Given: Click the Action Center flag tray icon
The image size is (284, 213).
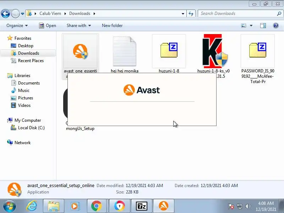Looking at the screenshot, I should [231, 206].
